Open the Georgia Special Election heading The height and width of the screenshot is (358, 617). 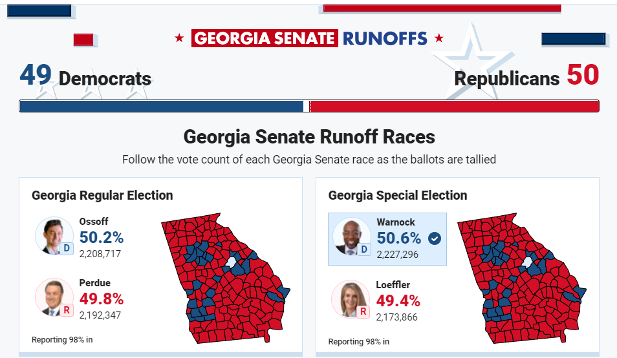pos(398,195)
